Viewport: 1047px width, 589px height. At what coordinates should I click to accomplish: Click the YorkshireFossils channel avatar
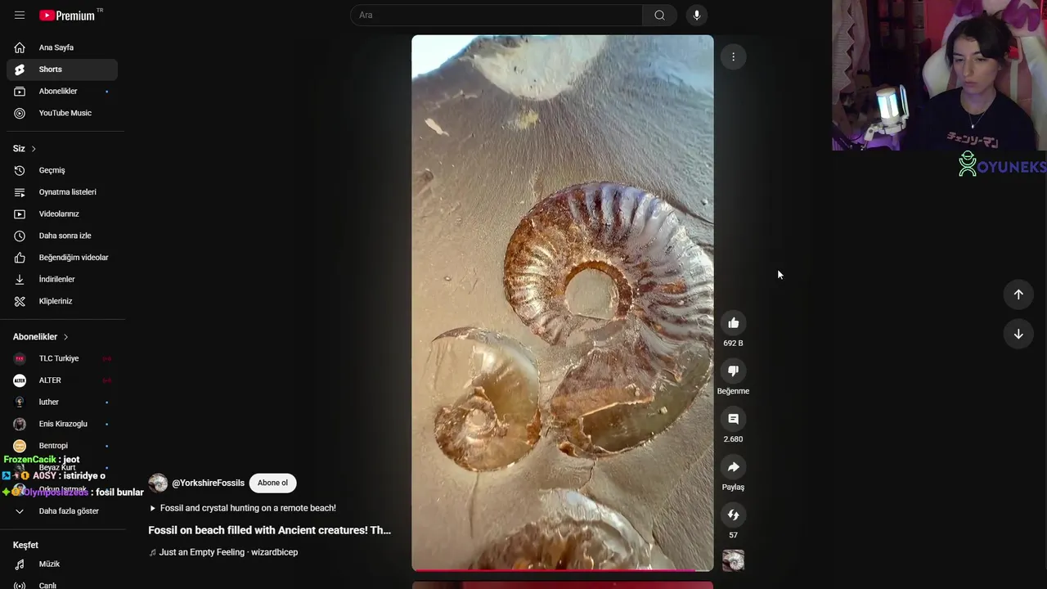point(158,483)
